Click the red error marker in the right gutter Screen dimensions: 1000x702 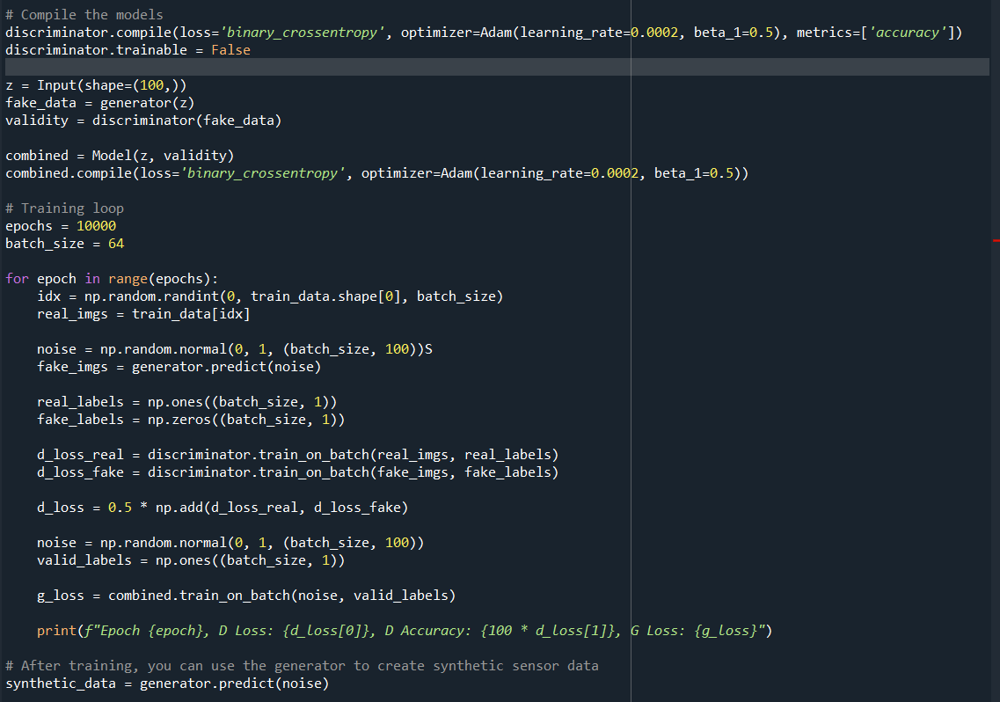tap(996, 239)
